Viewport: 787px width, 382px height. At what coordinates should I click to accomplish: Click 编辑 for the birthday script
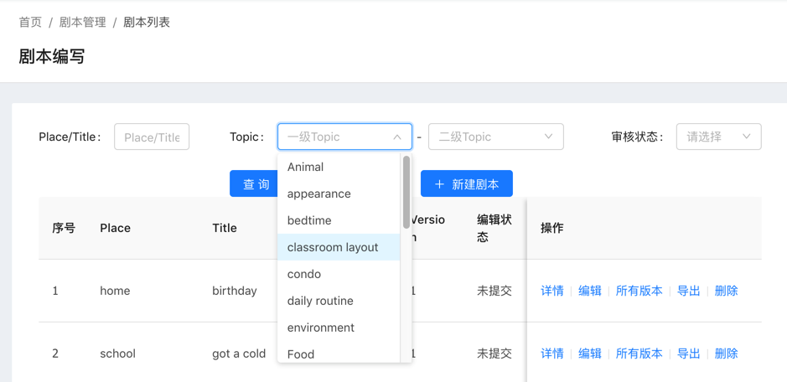click(x=590, y=291)
